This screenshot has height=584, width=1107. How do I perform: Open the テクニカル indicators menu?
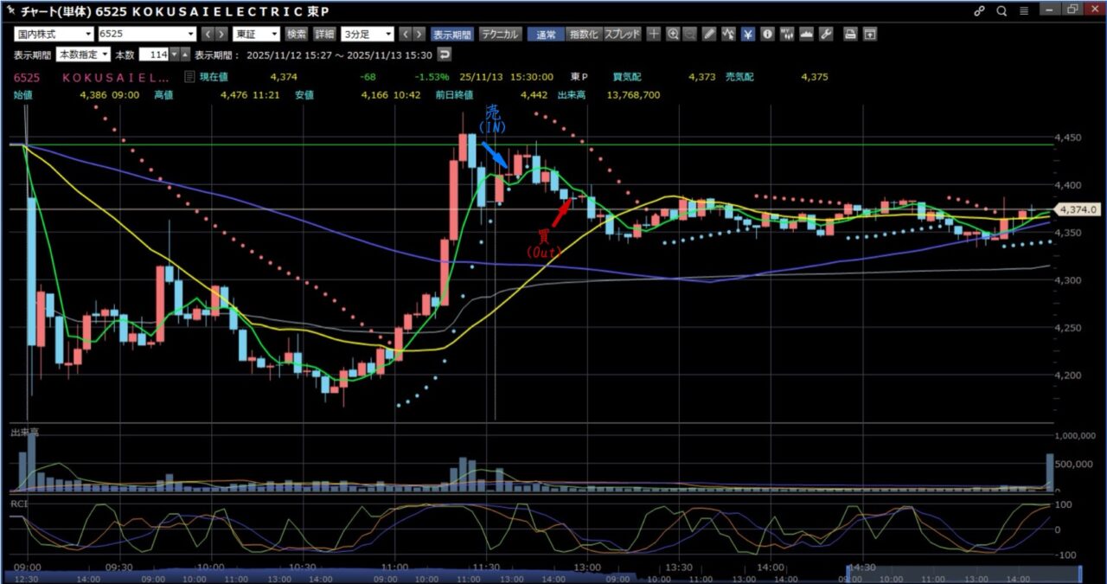[500, 35]
